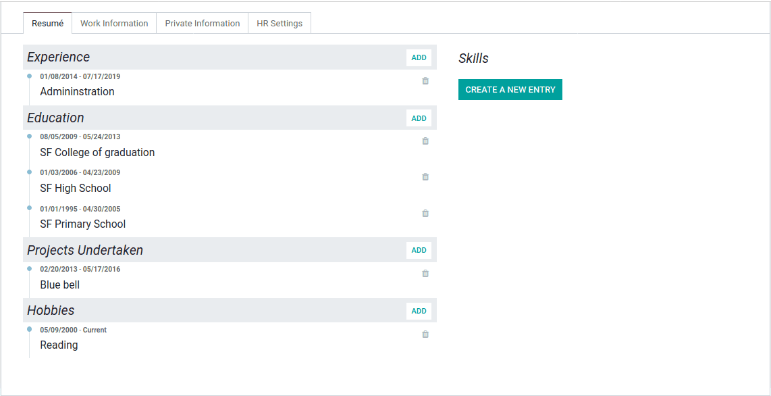Go to the HR Settings tab
Viewport: 771px width, 396px height.
[280, 23]
